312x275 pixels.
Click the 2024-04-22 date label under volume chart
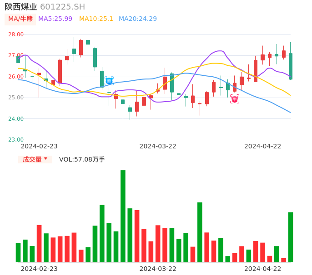pyautogui.click(x=263, y=268)
